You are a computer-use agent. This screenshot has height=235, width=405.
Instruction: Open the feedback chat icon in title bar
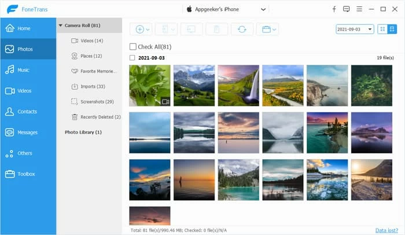[x=346, y=9]
